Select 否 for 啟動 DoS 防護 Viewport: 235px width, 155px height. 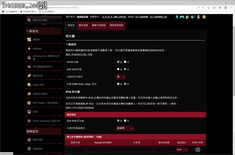click(125, 69)
